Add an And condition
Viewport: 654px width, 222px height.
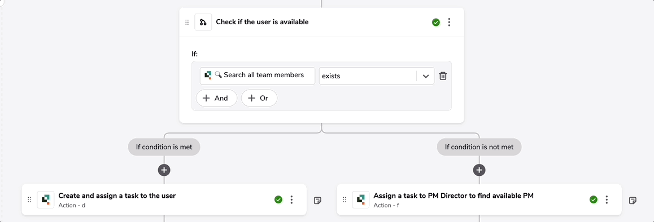click(216, 98)
